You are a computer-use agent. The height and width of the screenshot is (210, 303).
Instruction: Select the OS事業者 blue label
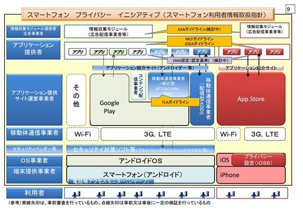click(x=33, y=160)
